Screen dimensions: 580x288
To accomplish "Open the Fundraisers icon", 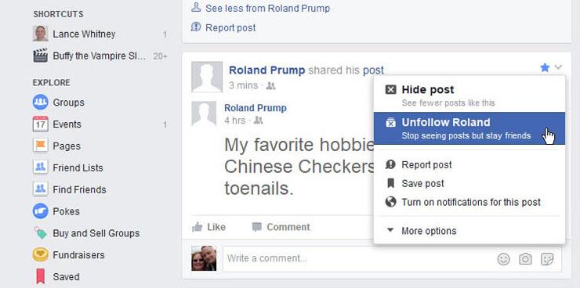I will 40,255.
